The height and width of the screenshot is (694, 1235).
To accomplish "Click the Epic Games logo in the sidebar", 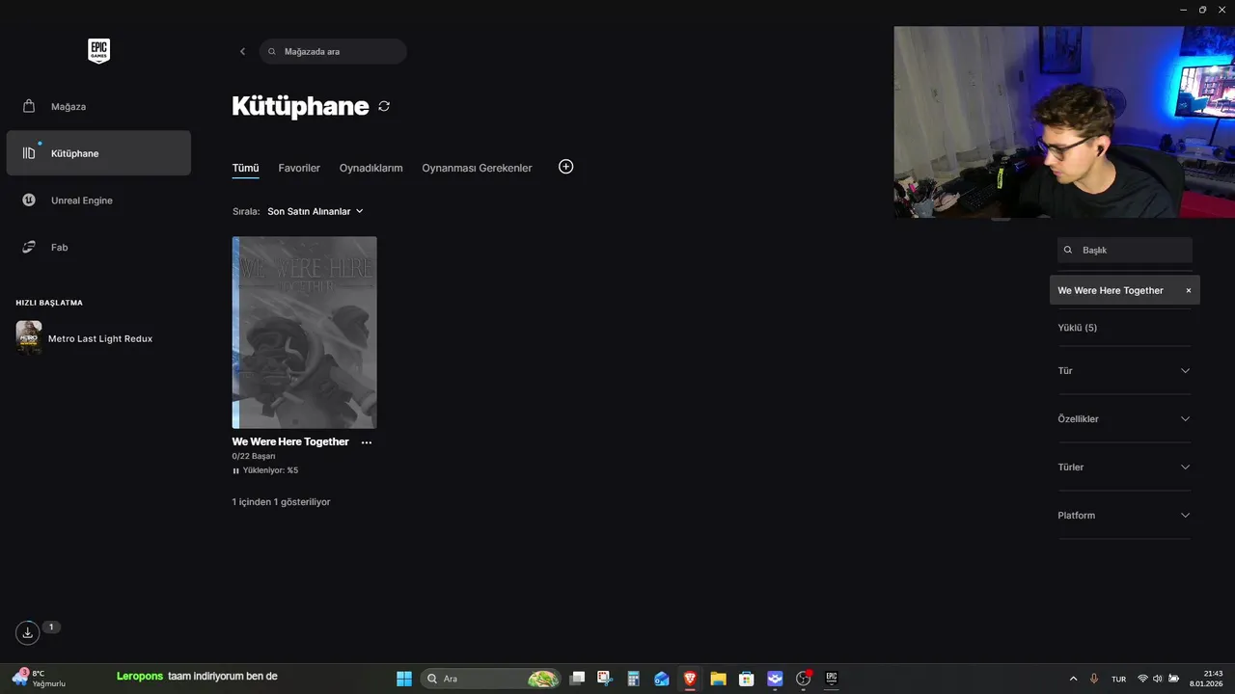I will [x=98, y=51].
